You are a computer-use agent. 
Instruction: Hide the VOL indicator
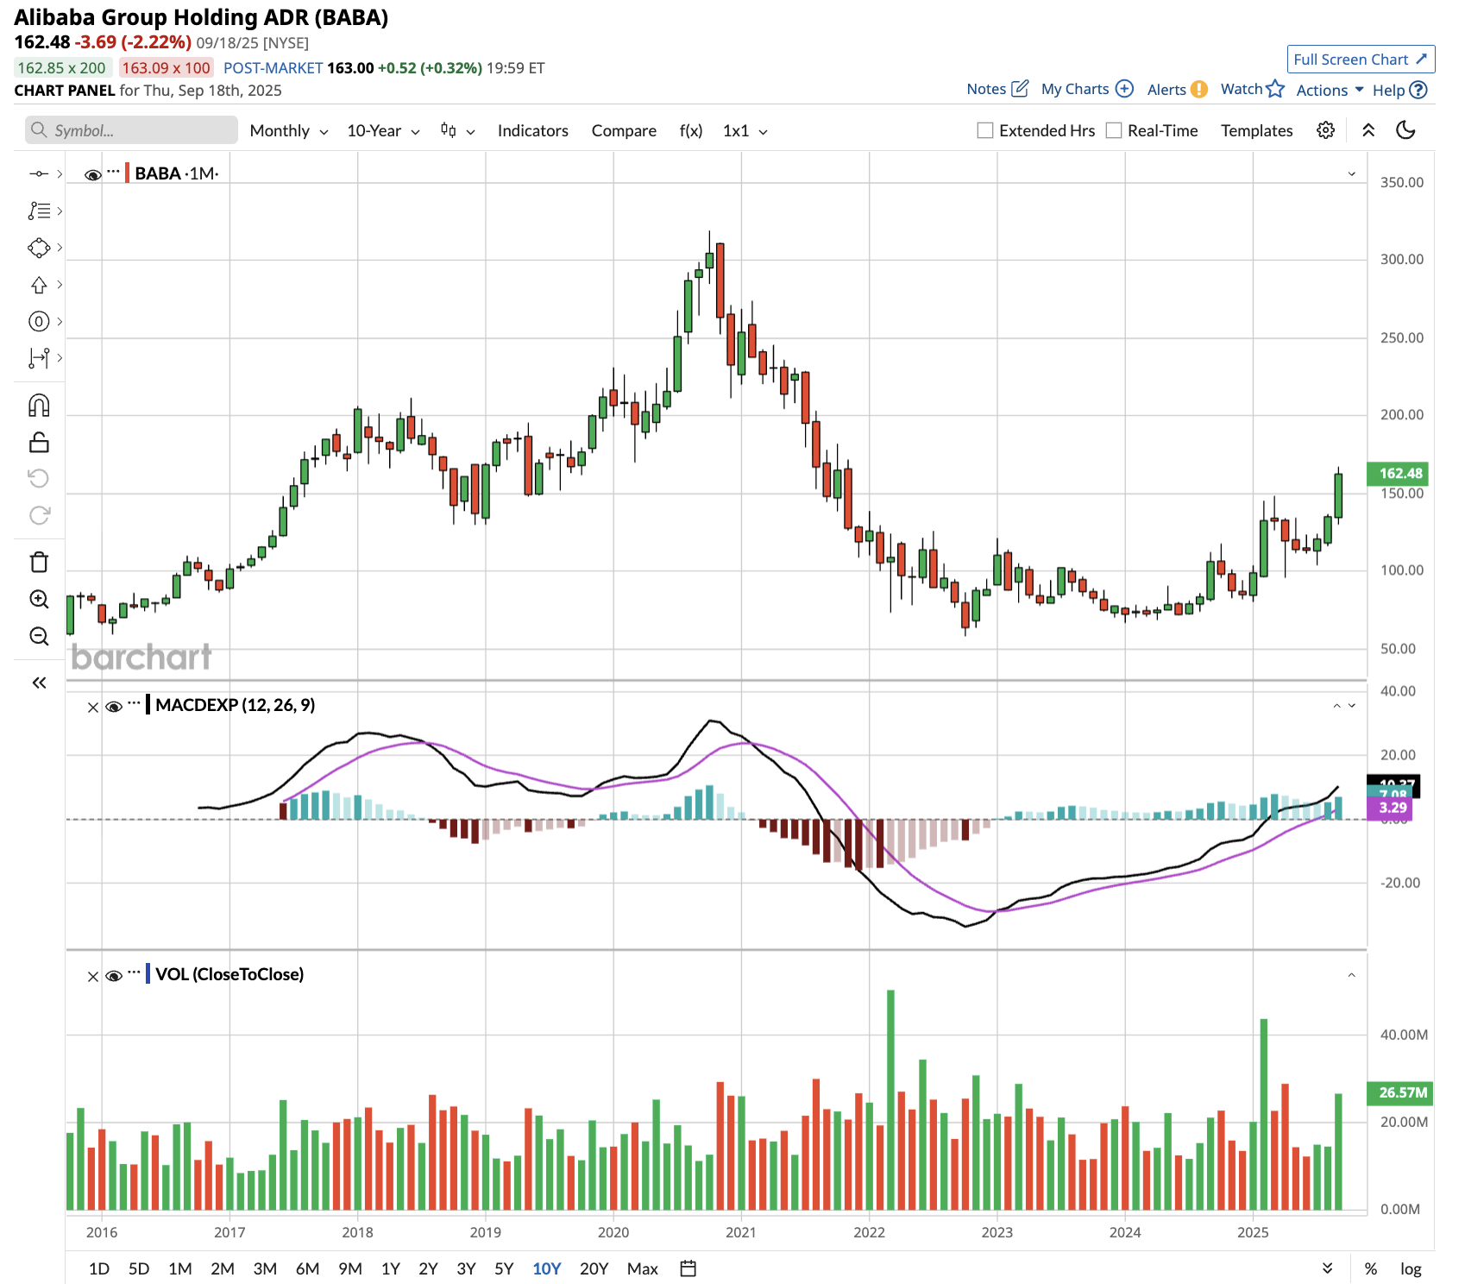click(x=113, y=977)
